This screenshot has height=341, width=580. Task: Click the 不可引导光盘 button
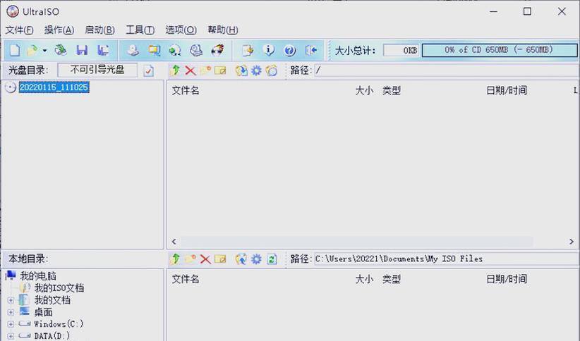[x=97, y=70]
